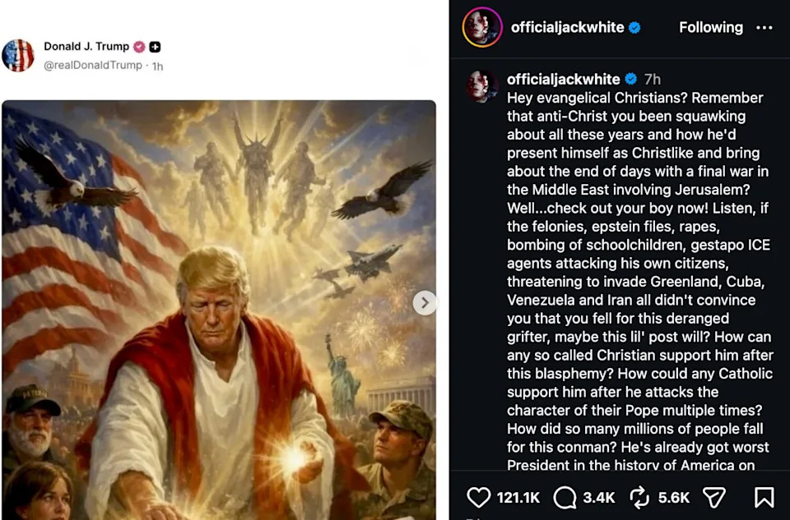Click the 3.4K comments count
Screen dimensions: 790x520
pyautogui.click(x=598, y=497)
